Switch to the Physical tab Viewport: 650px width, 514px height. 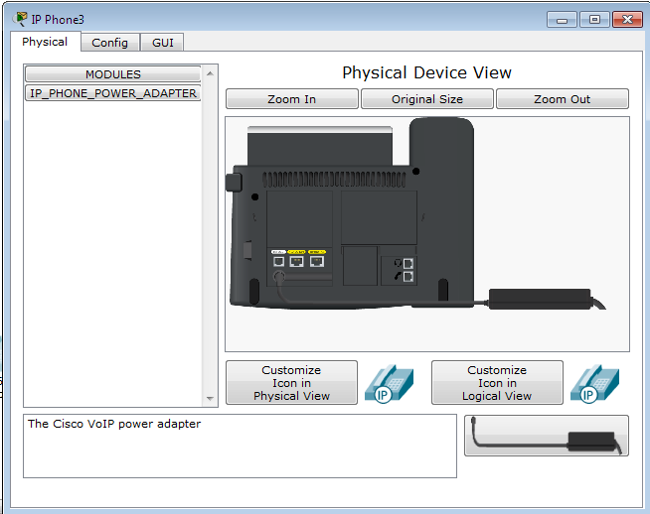click(45, 42)
